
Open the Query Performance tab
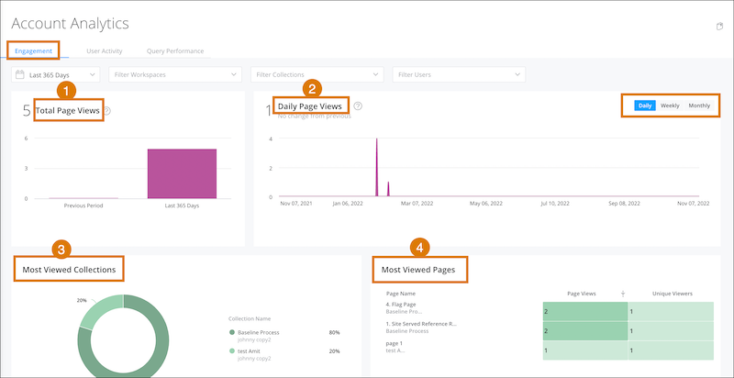click(x=175, y=51)
